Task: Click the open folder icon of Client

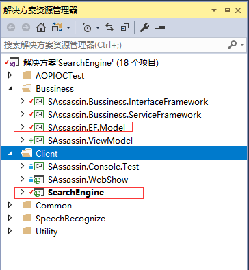Action: 27,154
